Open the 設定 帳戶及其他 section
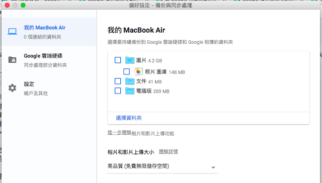 tap(49, 88)
